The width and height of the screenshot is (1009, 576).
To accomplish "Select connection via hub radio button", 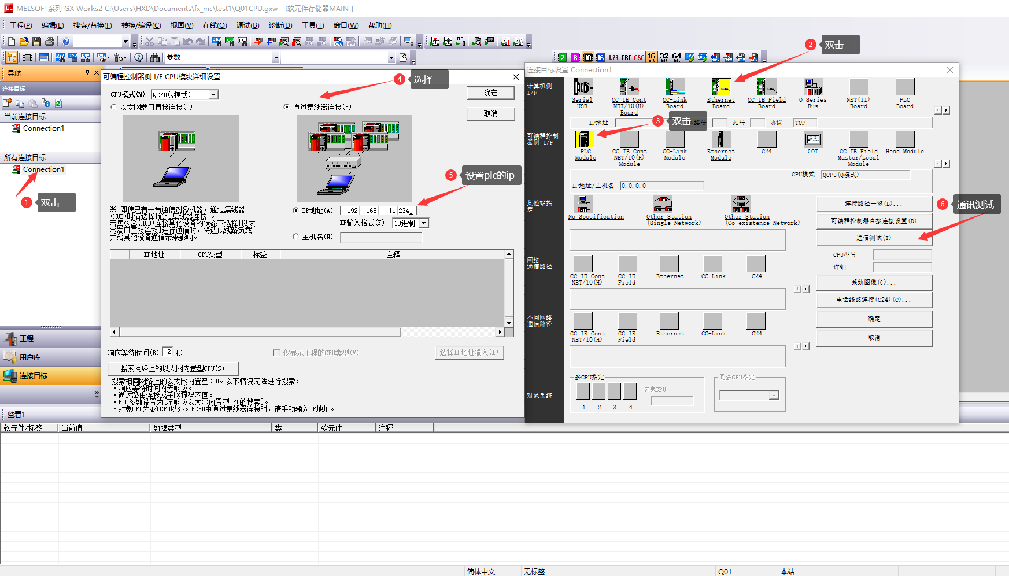I will (287, 107).
